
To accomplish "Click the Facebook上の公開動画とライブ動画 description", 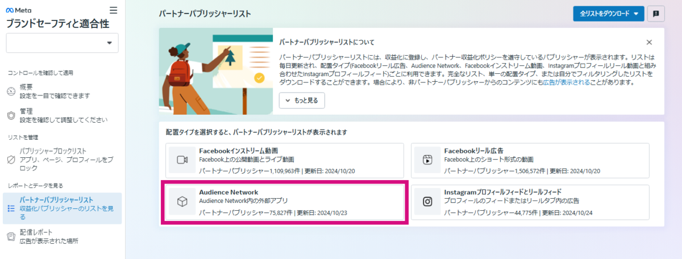I will coord(247,160).
